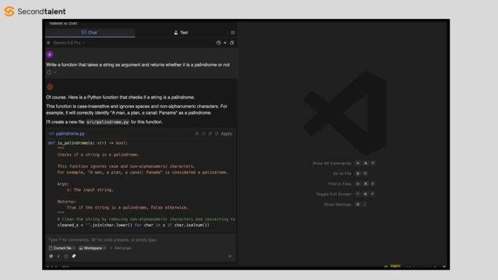Click the Show Settings shortcut text
Viewport: 498px width, 280px height.
click(x=337, y=204)
